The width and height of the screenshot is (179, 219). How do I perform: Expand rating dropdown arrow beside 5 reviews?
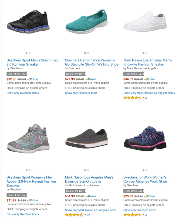(x=144, y=98)
